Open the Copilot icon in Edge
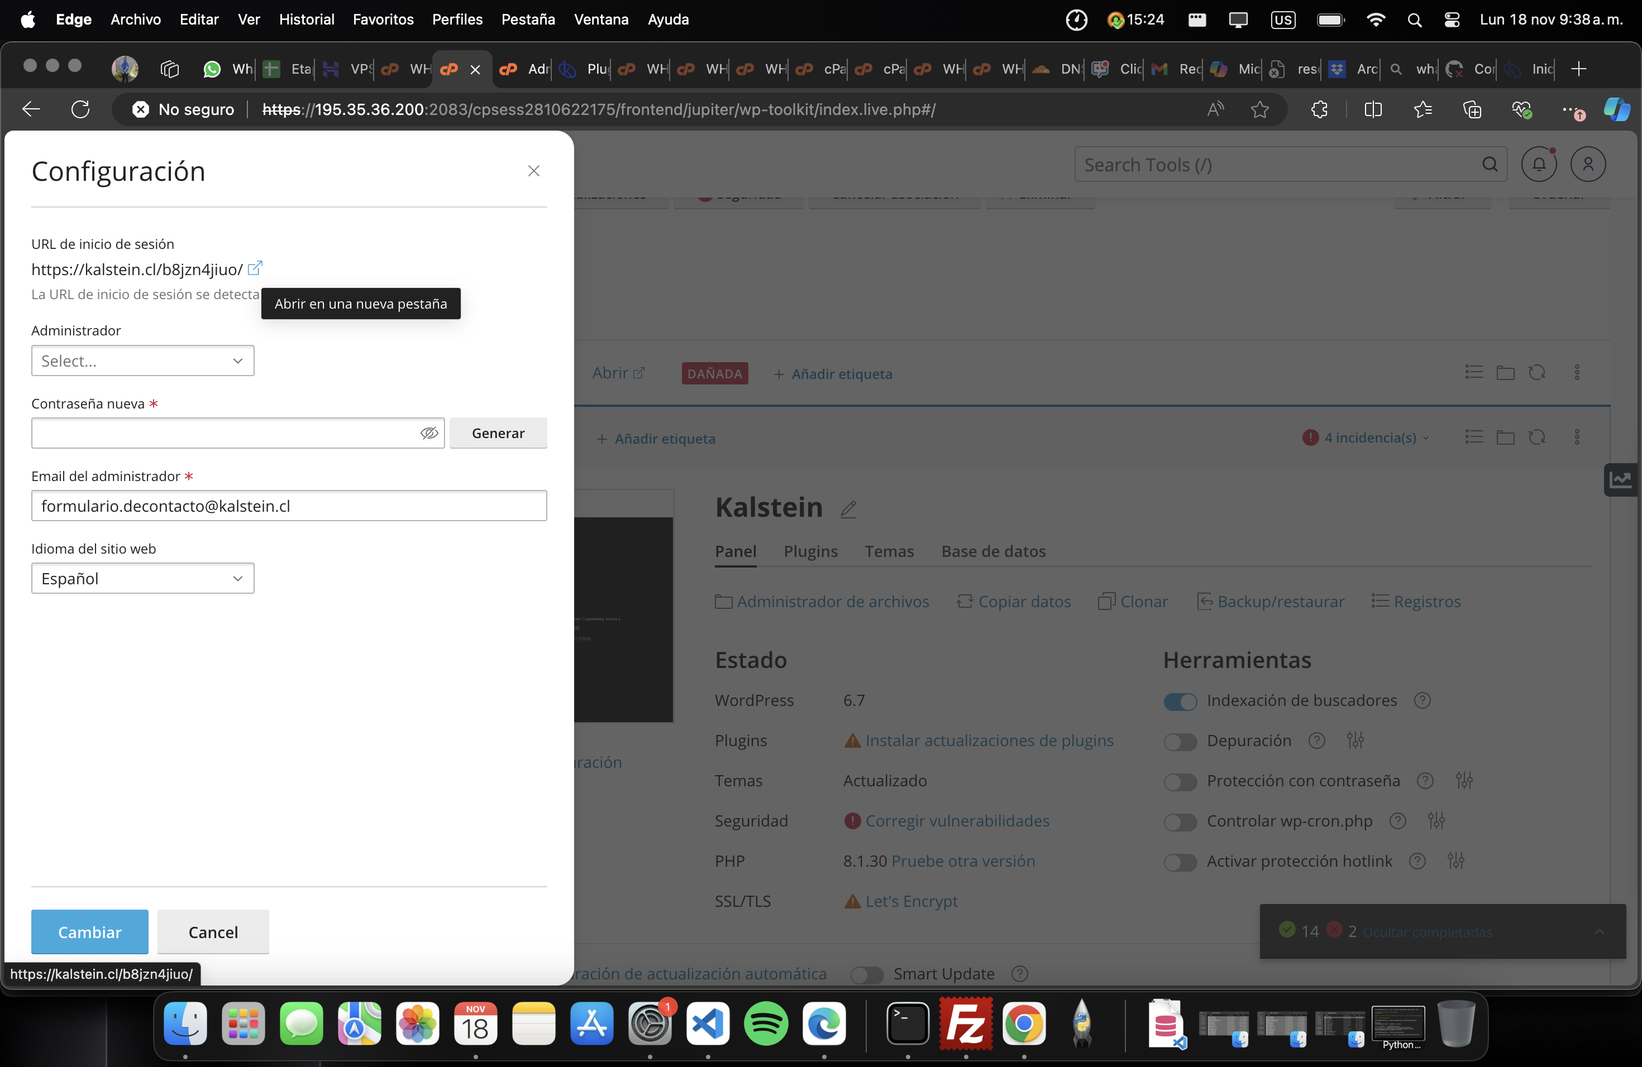The width and height of the screenshot is (1642, 1067). [x=1616, y=109]
